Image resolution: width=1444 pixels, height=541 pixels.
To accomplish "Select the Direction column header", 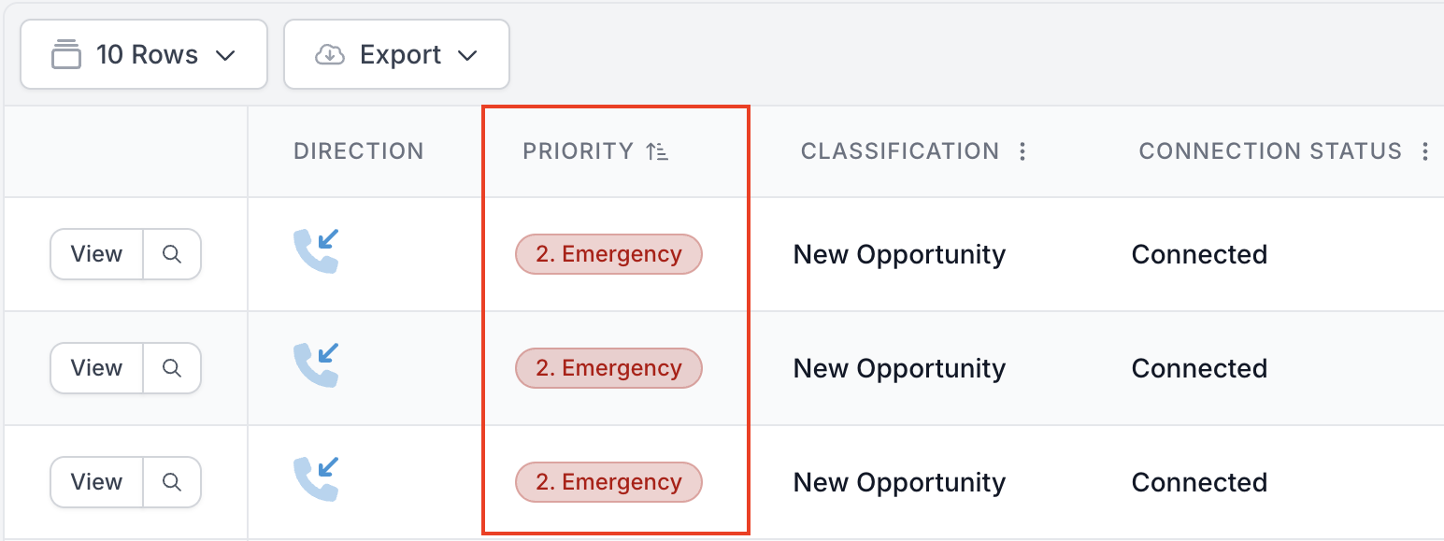I will (359, 151).
